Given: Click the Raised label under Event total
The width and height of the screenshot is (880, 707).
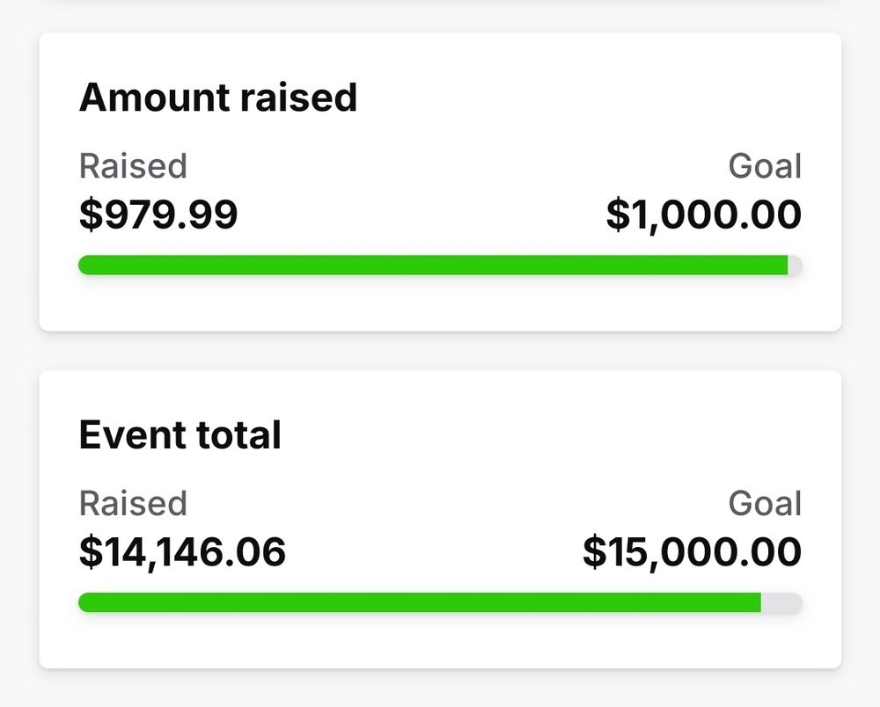Looking at the screenshot, I should [133, 503].
